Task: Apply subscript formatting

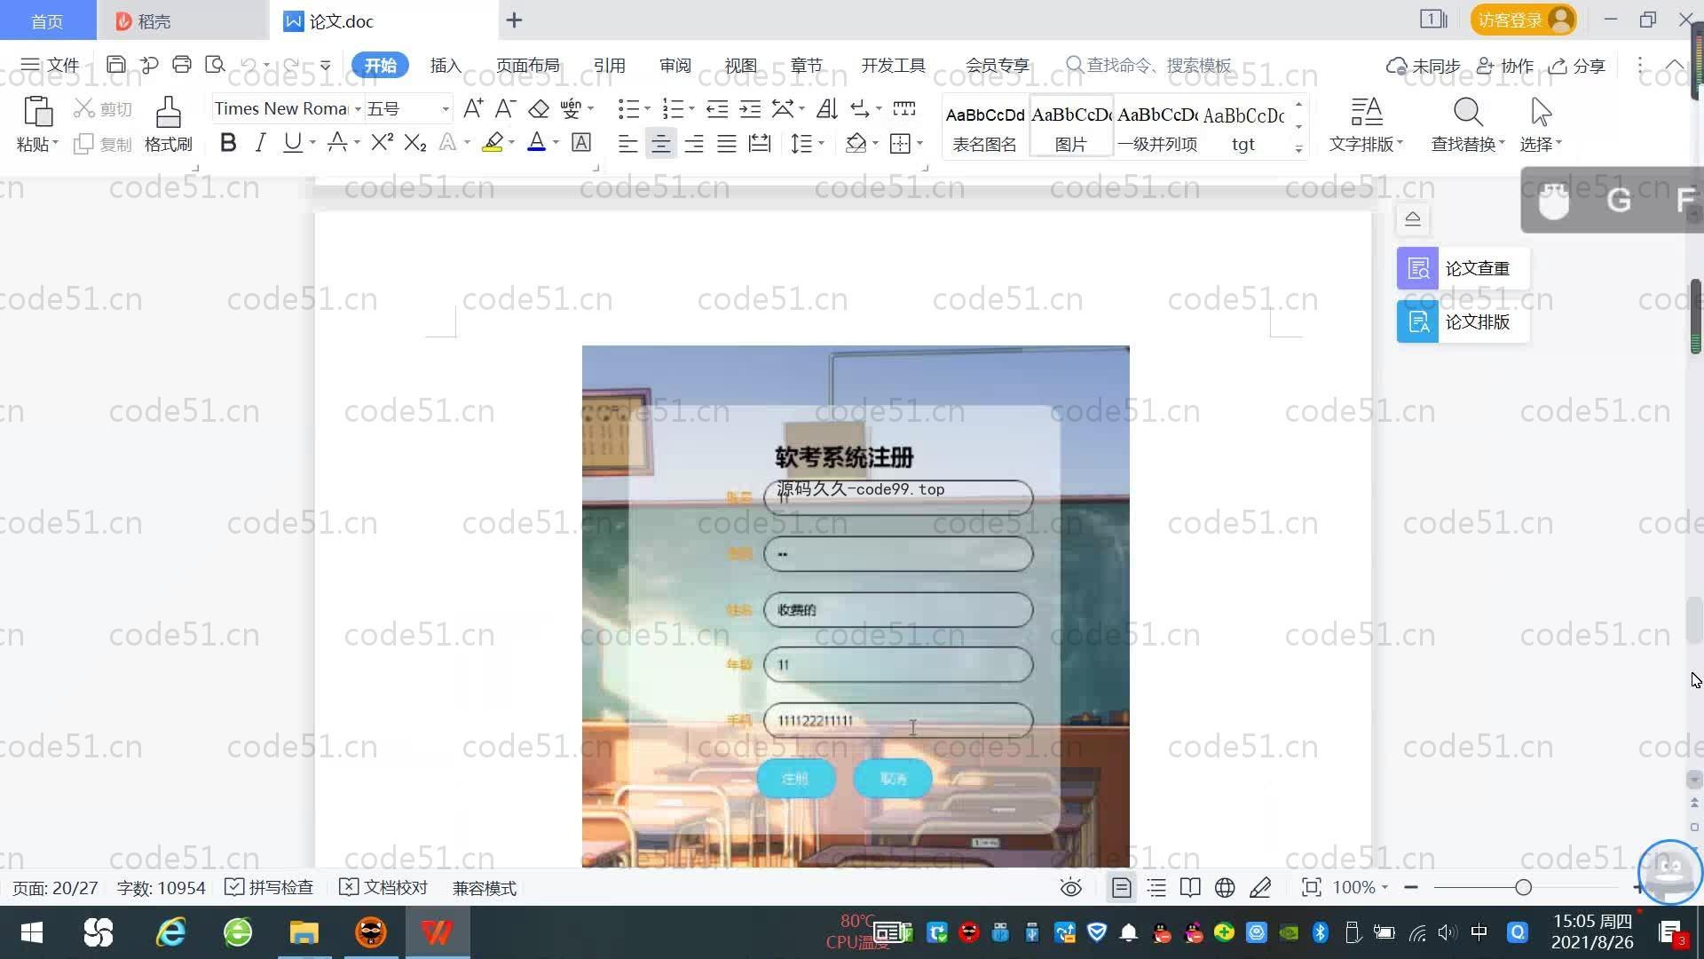Action: (414, 142)
